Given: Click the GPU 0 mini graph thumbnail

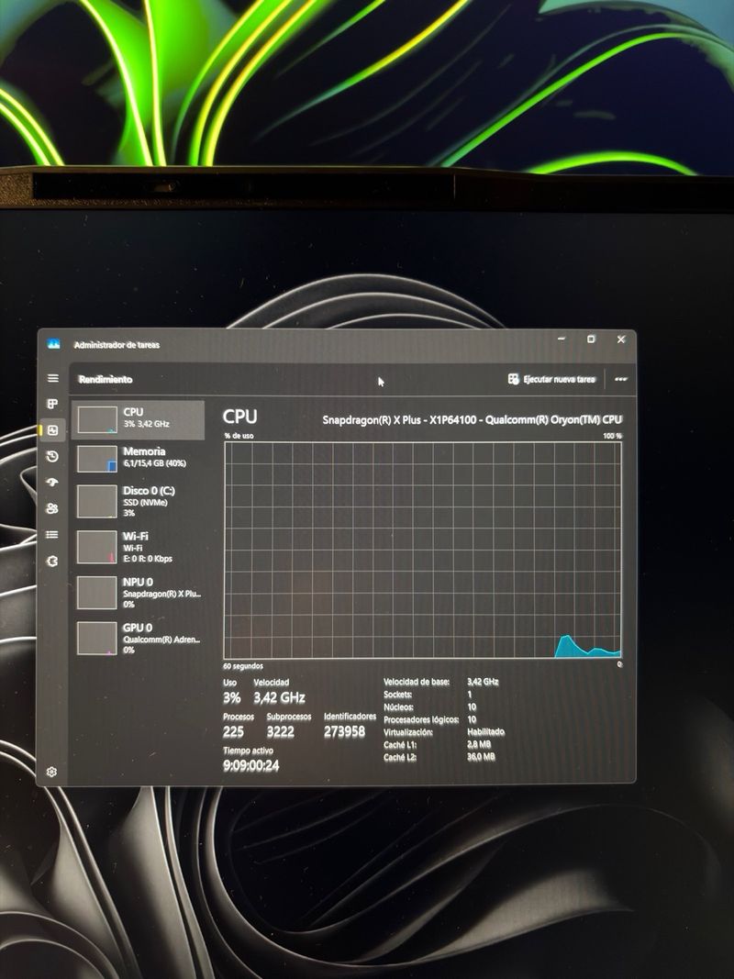Looking at the screenshot, I should (96, 638).
